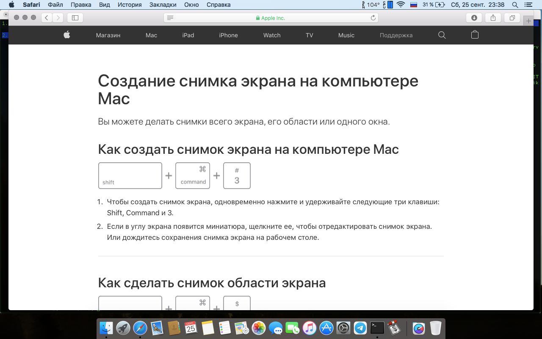542x339 pixels.
Task: Open the Файл menu
Action: 55,5
